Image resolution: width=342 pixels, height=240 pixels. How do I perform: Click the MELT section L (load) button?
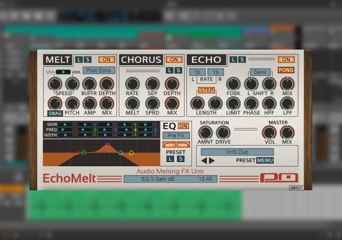click(x=79, y=60)
